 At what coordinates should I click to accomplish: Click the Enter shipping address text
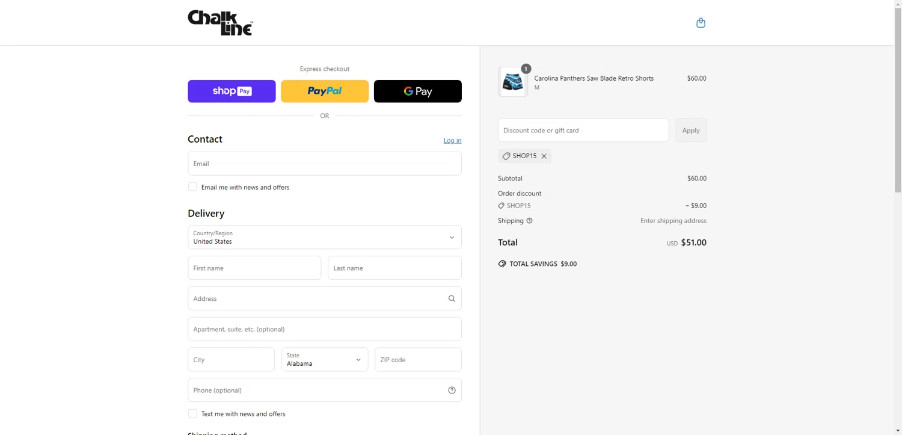pyautogui.click(x=673, y=221)
